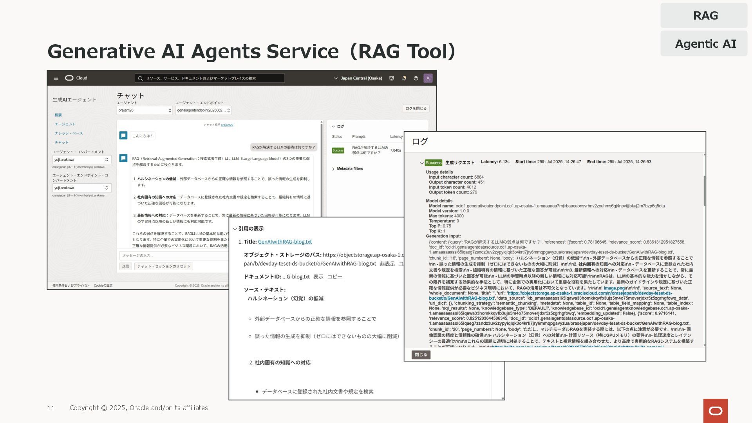Click the 閉じる button in log dialog

point(421,355)
